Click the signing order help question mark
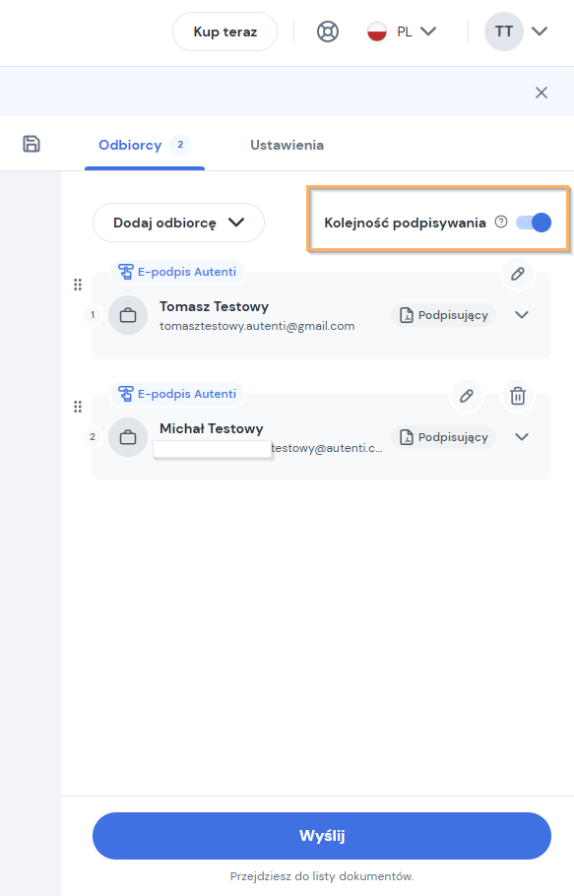574x896 pixels. [x=501, y=222]
